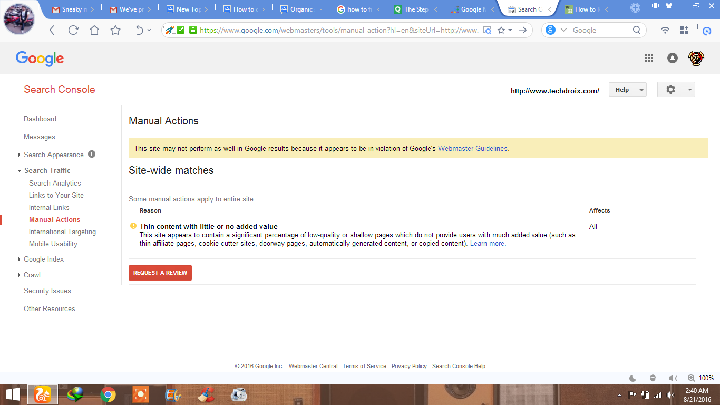The image size is (720, 405).
Task: Switch to the 'how to fi' Google tab
Action: [x=358, y=9]
